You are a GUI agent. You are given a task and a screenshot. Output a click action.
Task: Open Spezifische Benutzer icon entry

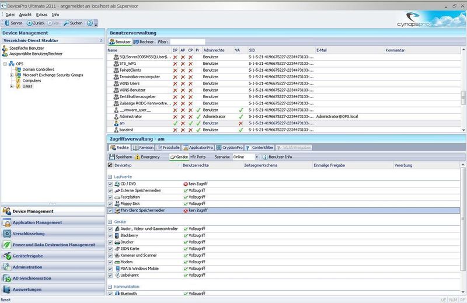(5, 48)
